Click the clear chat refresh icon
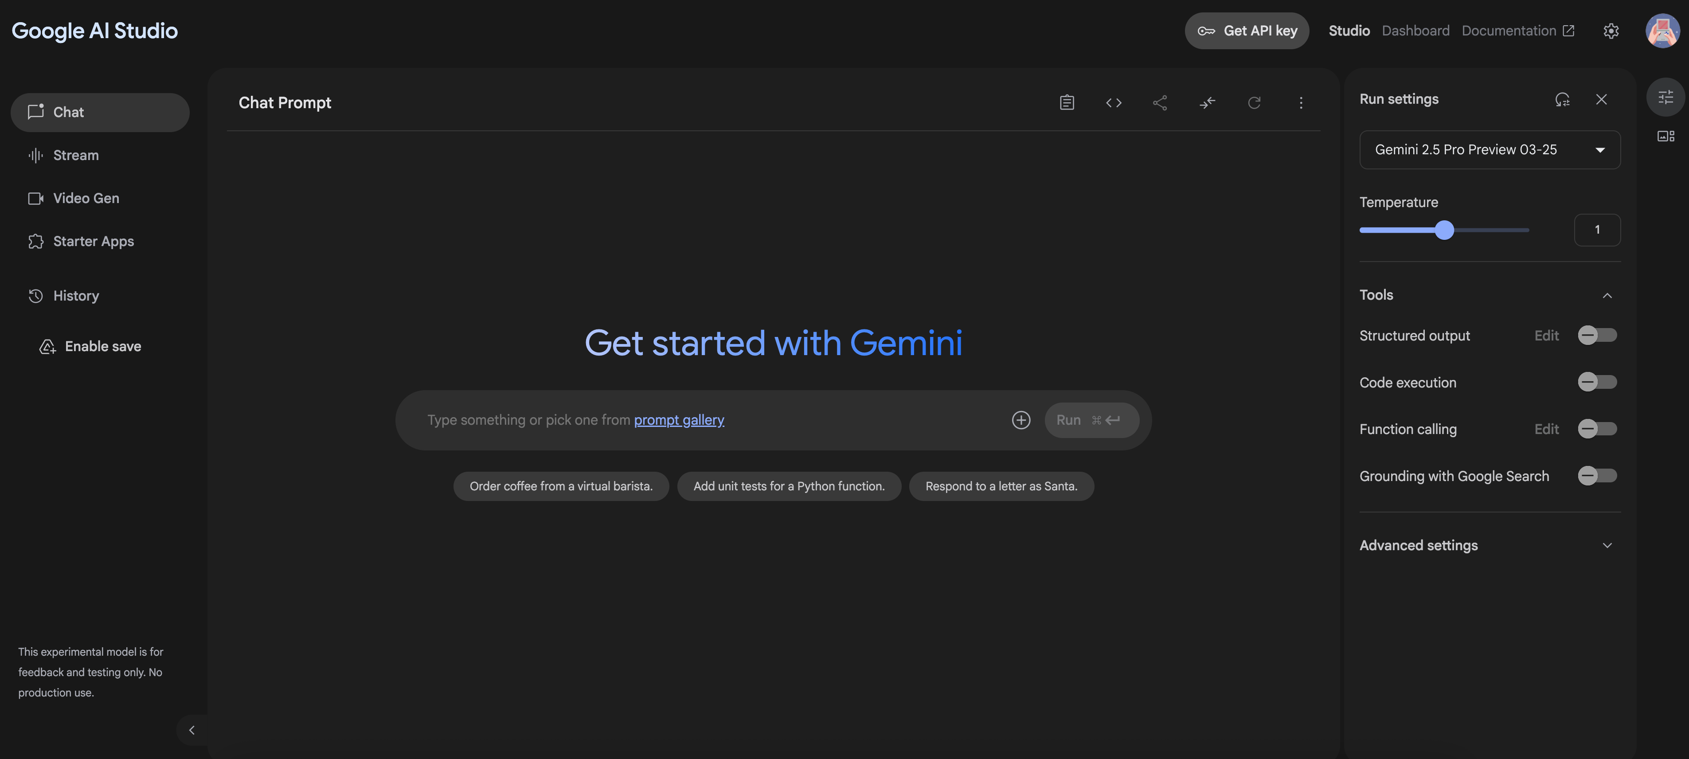1689x759 pixels. coord(1254,103)
